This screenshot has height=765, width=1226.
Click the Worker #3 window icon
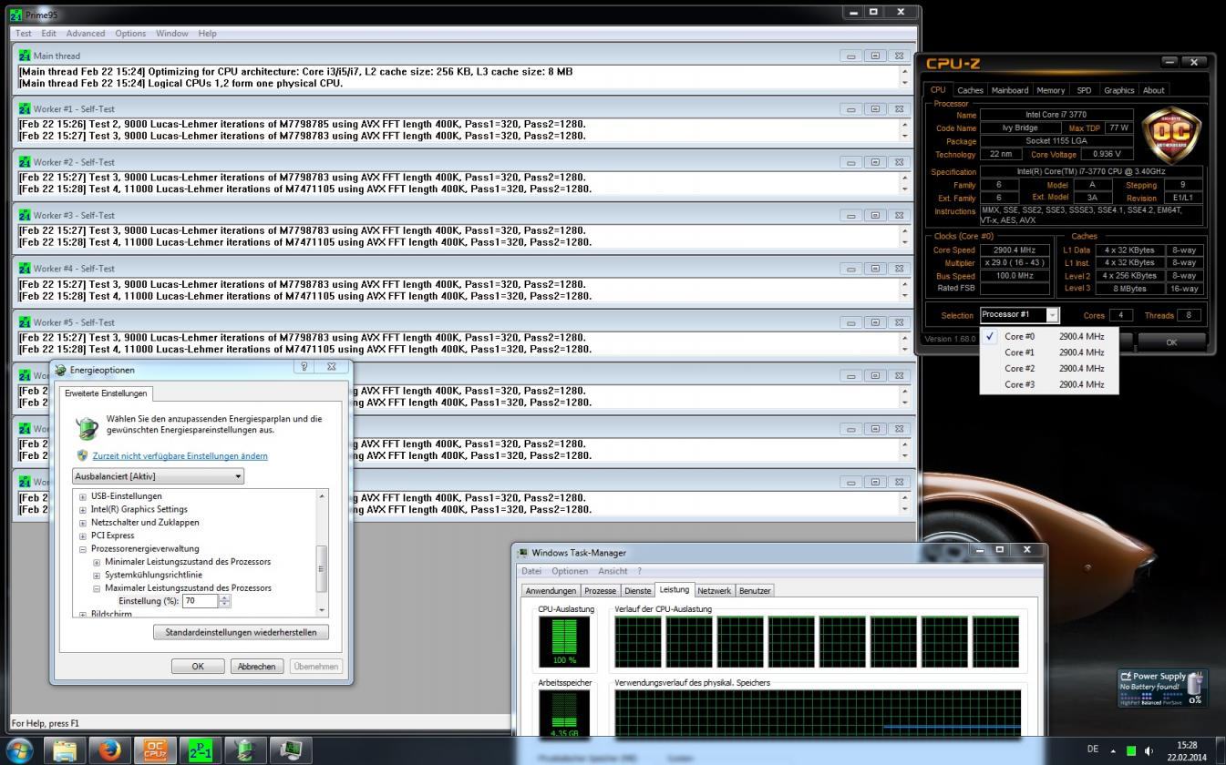pos(25,216)
